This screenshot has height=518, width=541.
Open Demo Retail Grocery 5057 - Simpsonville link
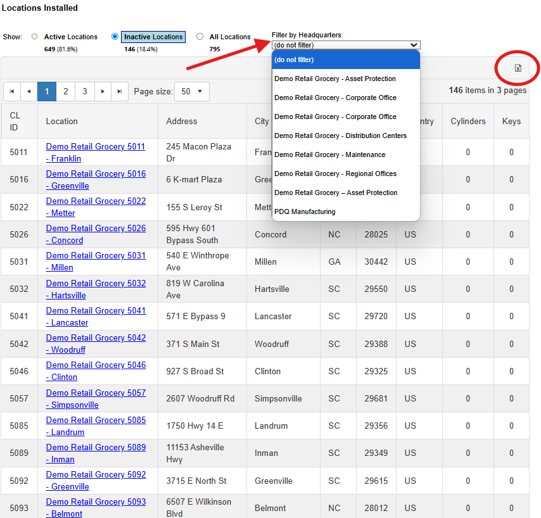96,399
